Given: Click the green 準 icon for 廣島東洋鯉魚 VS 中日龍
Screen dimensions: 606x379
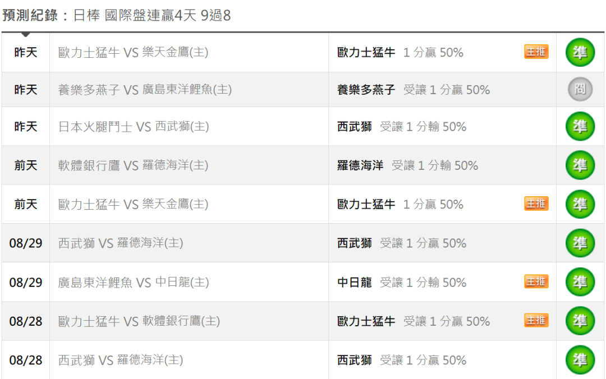Looking at the screenshot, I should coord(580,282).
